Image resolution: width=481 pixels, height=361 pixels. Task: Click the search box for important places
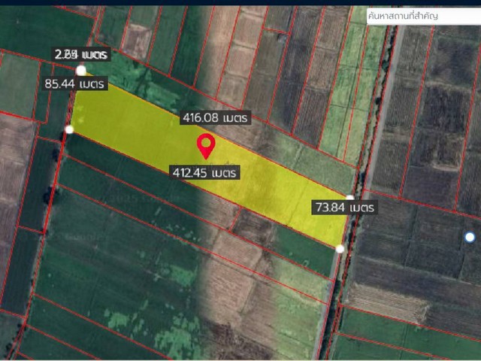coord(422,16)
